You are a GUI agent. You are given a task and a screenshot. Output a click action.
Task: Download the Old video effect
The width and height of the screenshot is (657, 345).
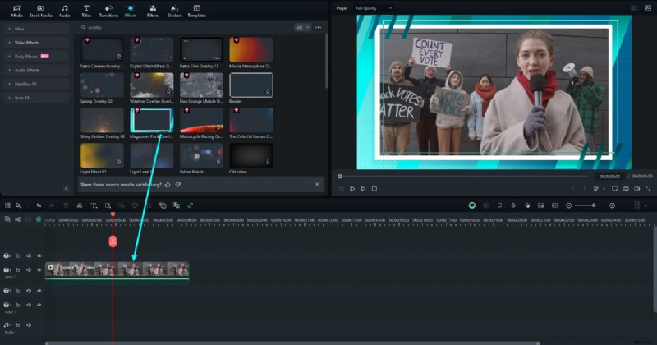[x=268, y=162]
